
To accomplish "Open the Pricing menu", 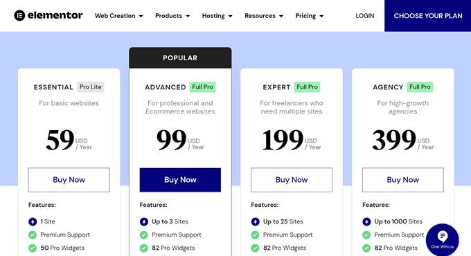I will (310, 16).
